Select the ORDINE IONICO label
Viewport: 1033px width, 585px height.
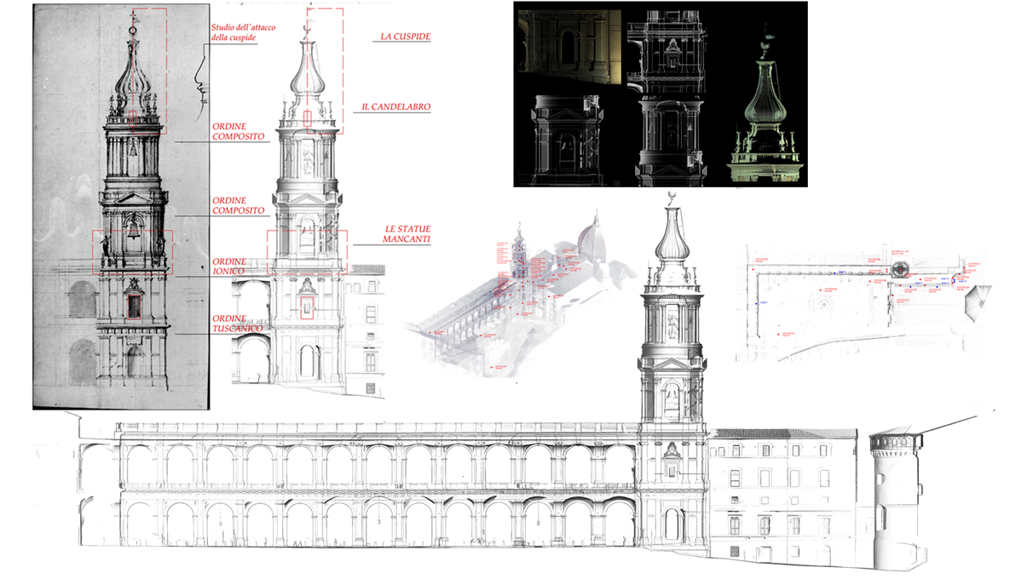coord(229,266)
